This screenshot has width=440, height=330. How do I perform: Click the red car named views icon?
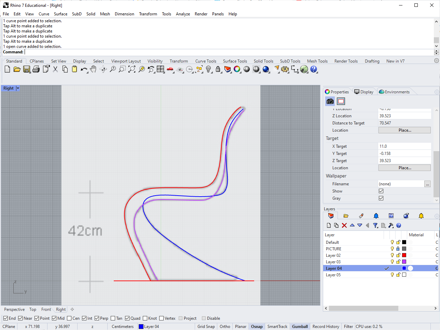click(x=170, y=69)
